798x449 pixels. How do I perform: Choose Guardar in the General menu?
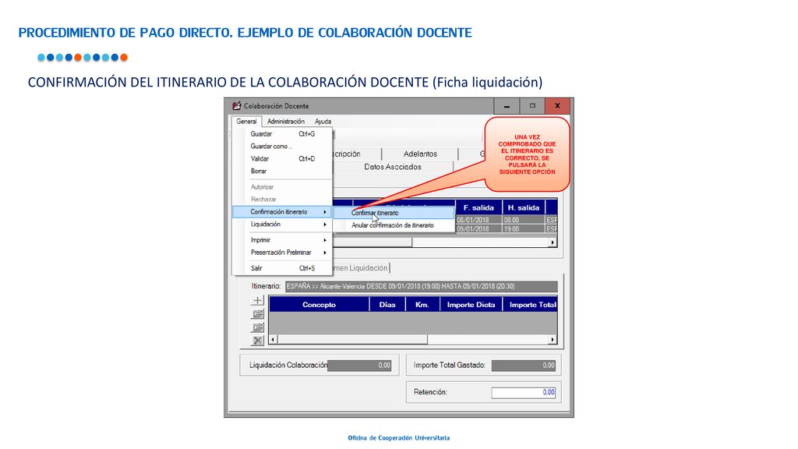(x=282, y=134)
